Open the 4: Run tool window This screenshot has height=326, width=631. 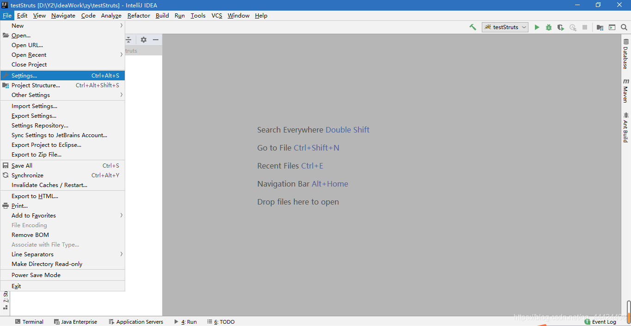coord(186,322)
